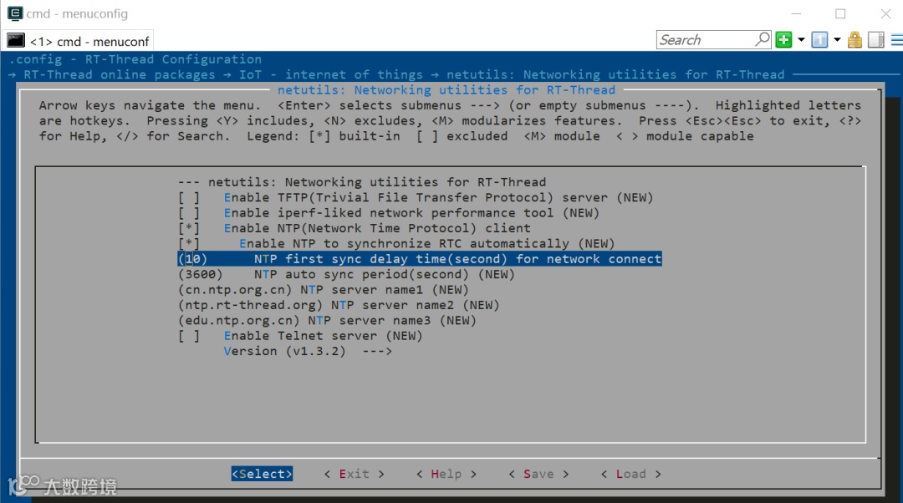This screenshot has width=903, height=503.
Task: Minimize the cmd menuconfig window
Action: [797, 13]
